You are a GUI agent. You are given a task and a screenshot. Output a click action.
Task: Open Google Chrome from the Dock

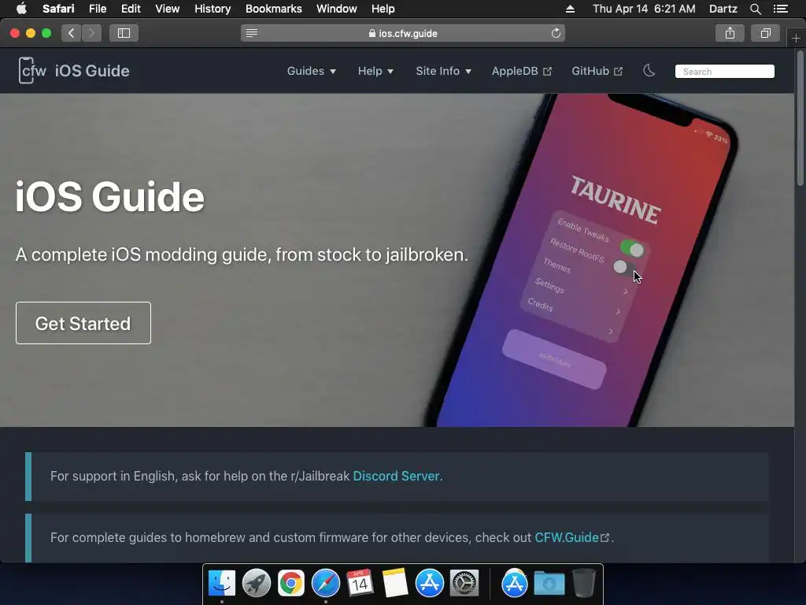pos(291,583)
